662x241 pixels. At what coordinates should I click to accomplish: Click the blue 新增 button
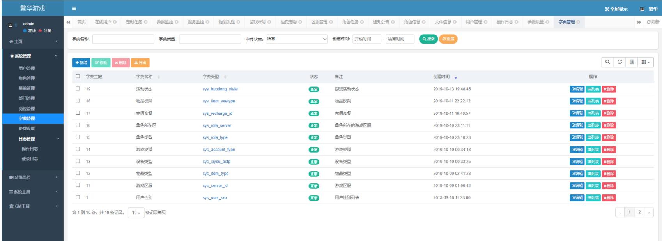coord(81,63)
